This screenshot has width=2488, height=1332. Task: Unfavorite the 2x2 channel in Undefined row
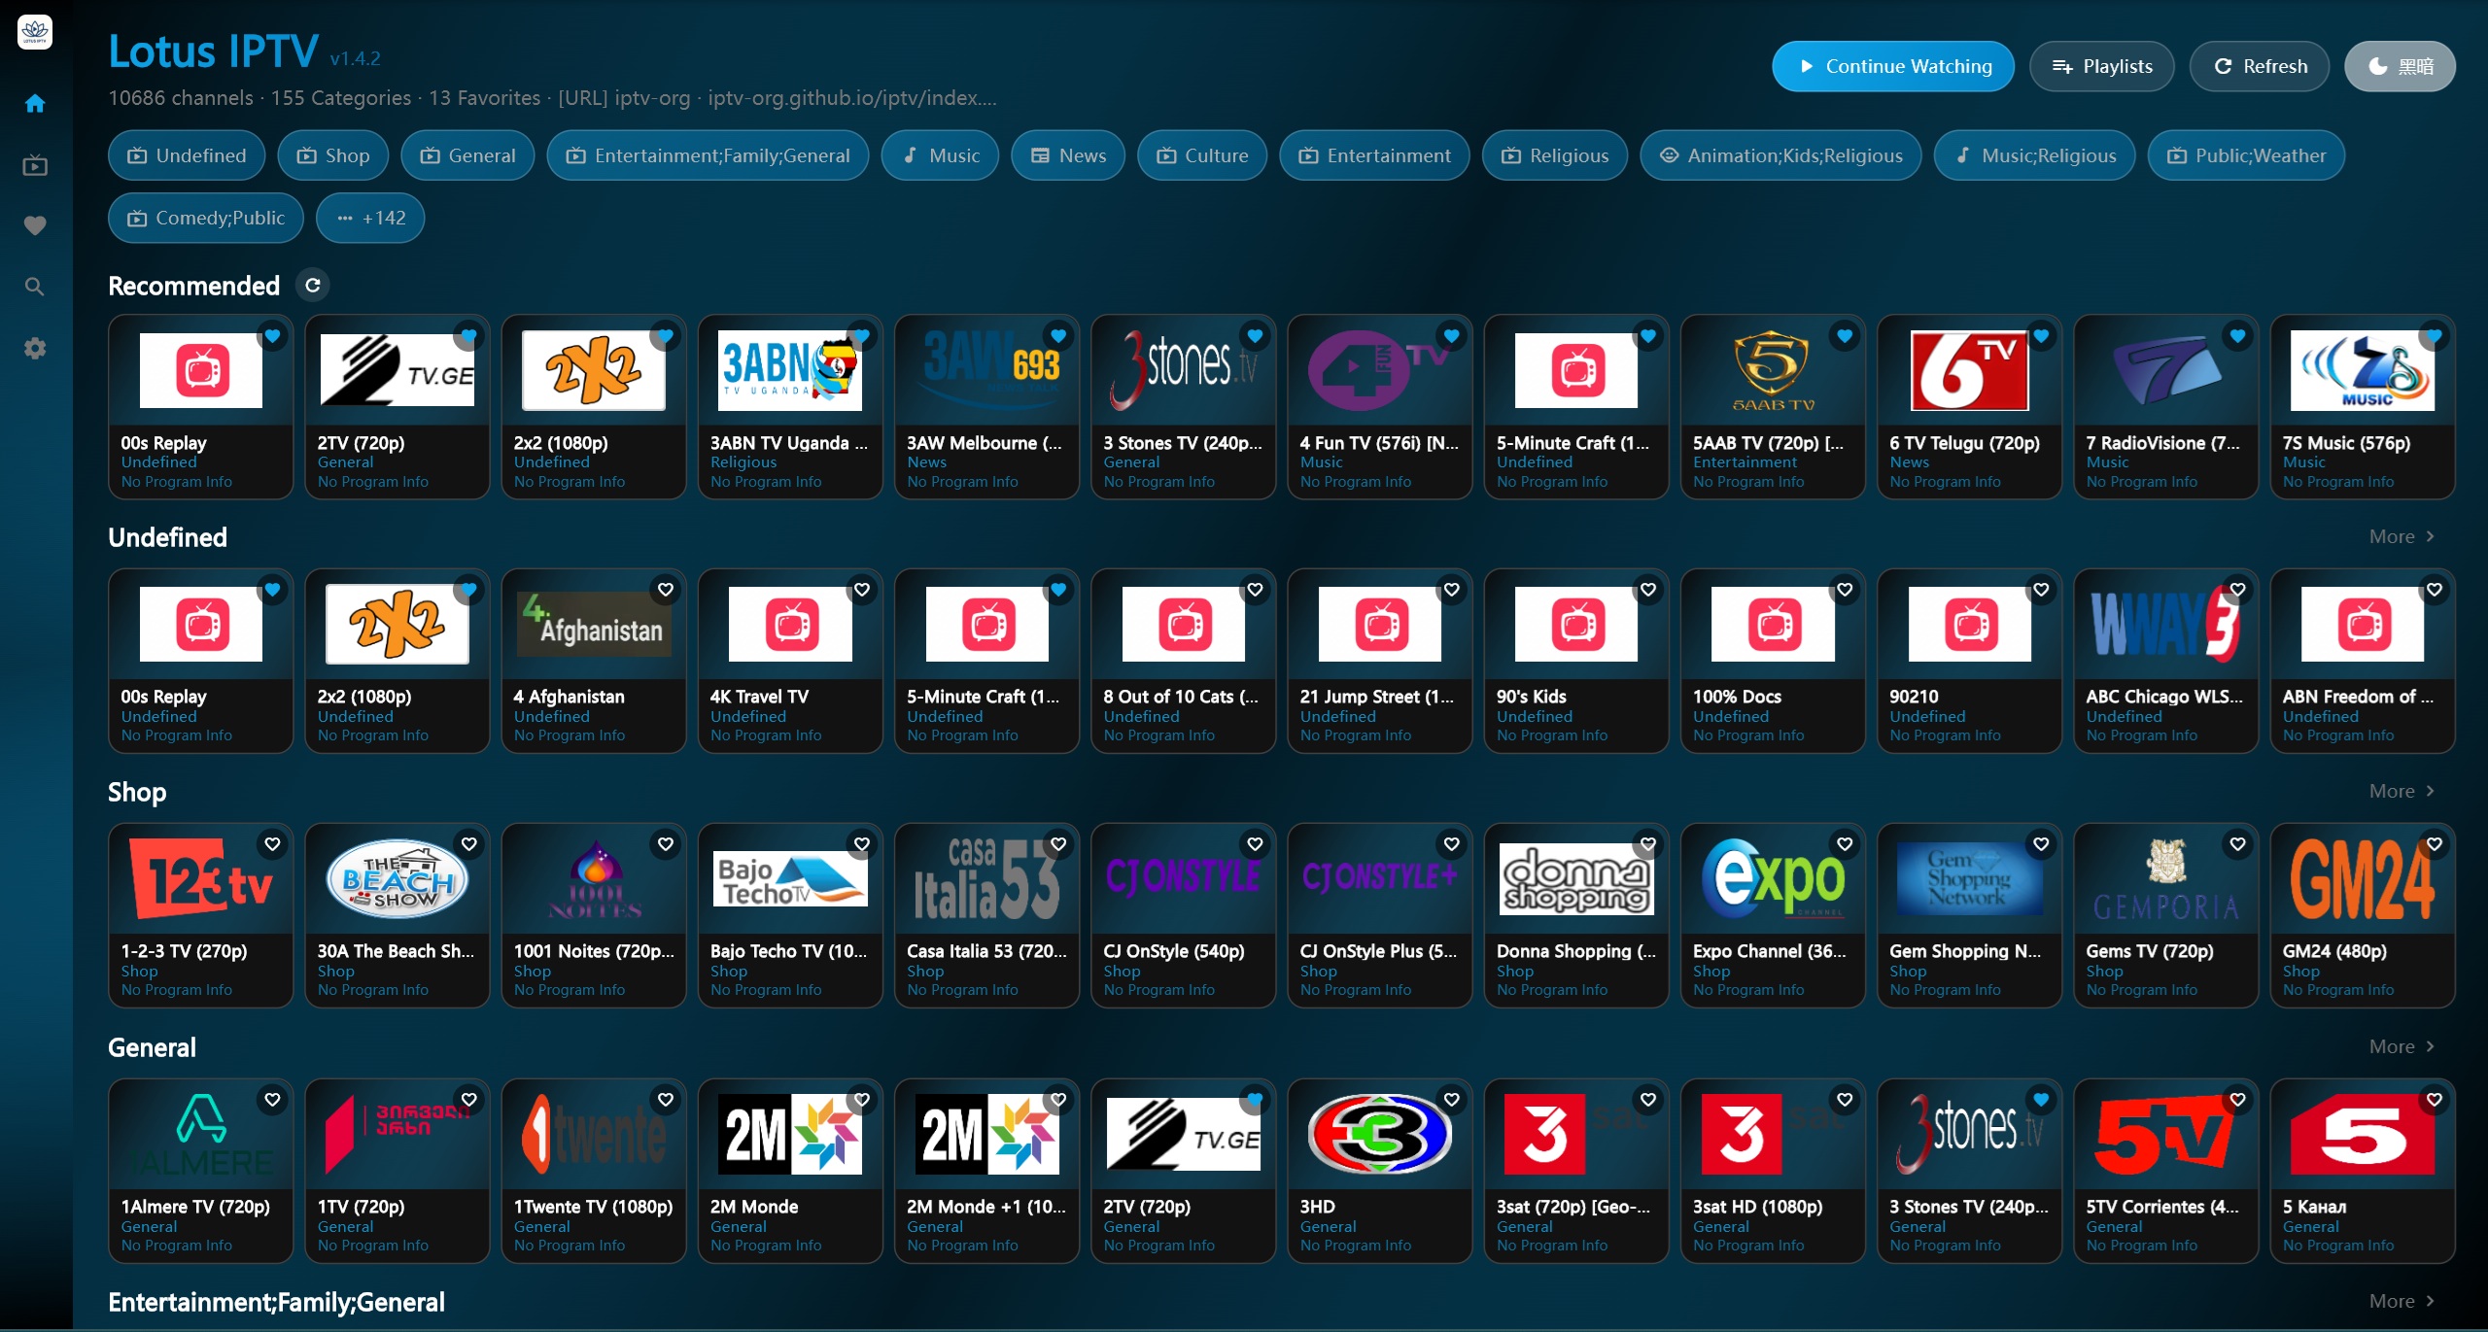(469, 589)
